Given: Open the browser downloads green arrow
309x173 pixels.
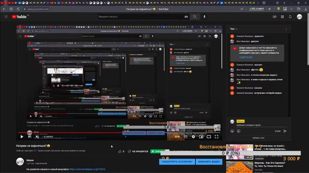Looking at the screenshot, I should point(279,9).
